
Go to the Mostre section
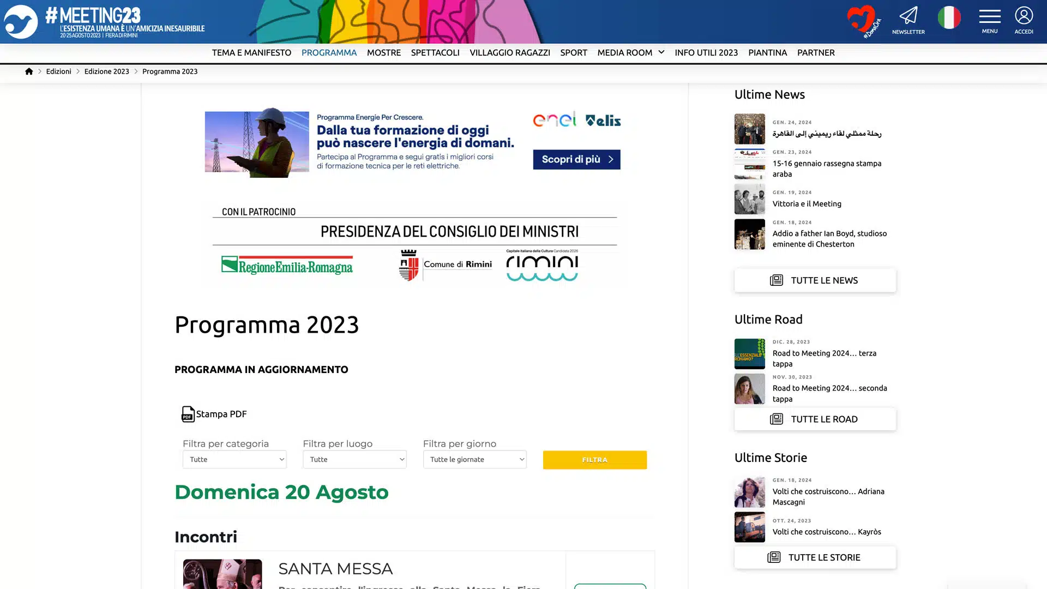point(383,53)
